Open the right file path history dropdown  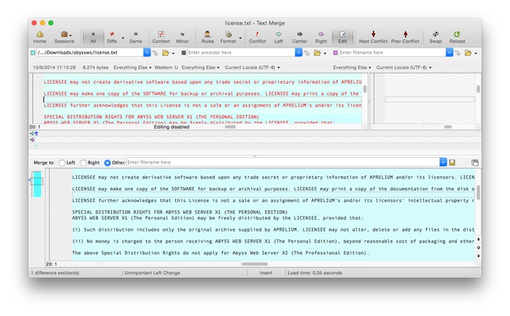click(449, 52)
